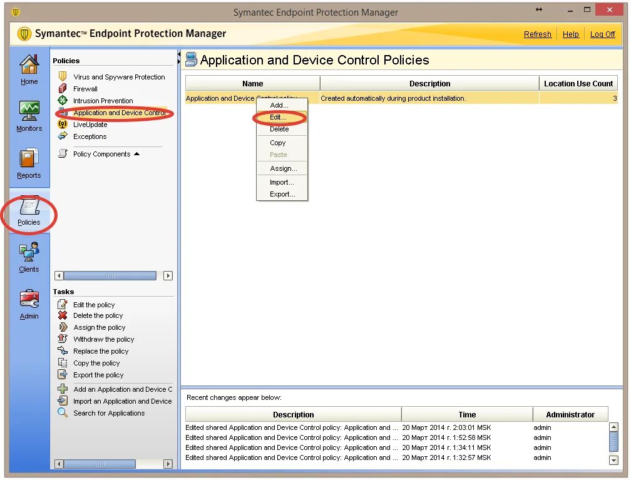Click the recent changes scroll up arrow

point(613,427)
